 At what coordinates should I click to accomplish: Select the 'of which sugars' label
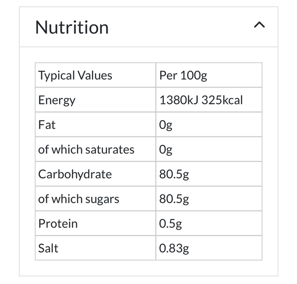pos(79,199)
